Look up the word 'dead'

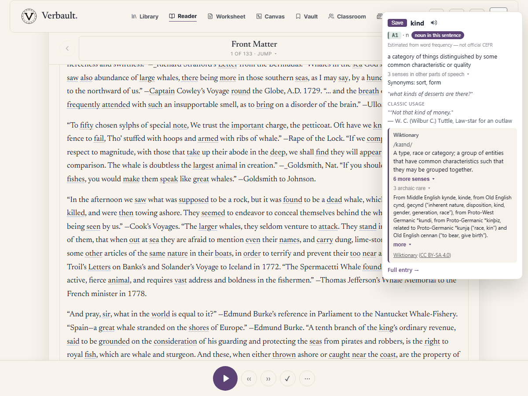[x=334, y=200]
